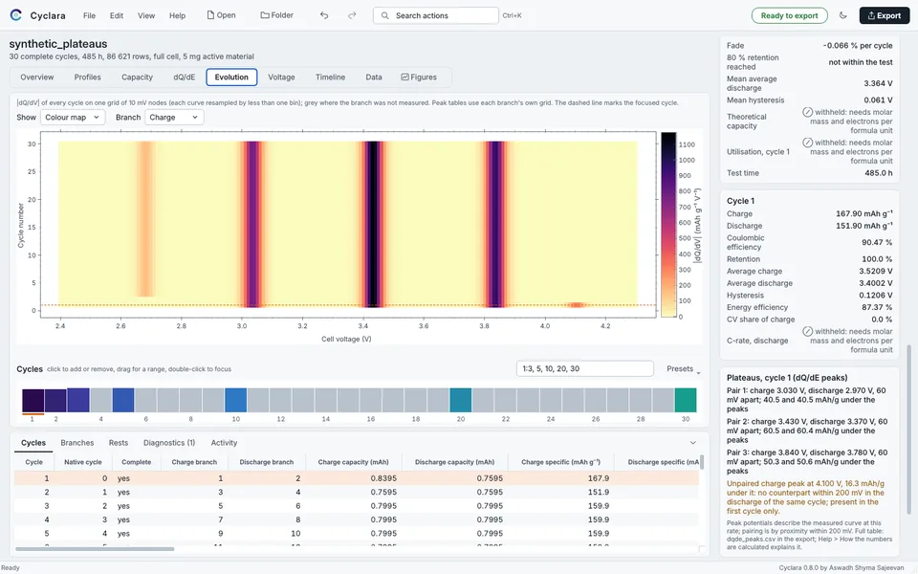Expand the Presets dropdown
The height and width of the screenshot is (574, 918).
(x=683, y=369)
